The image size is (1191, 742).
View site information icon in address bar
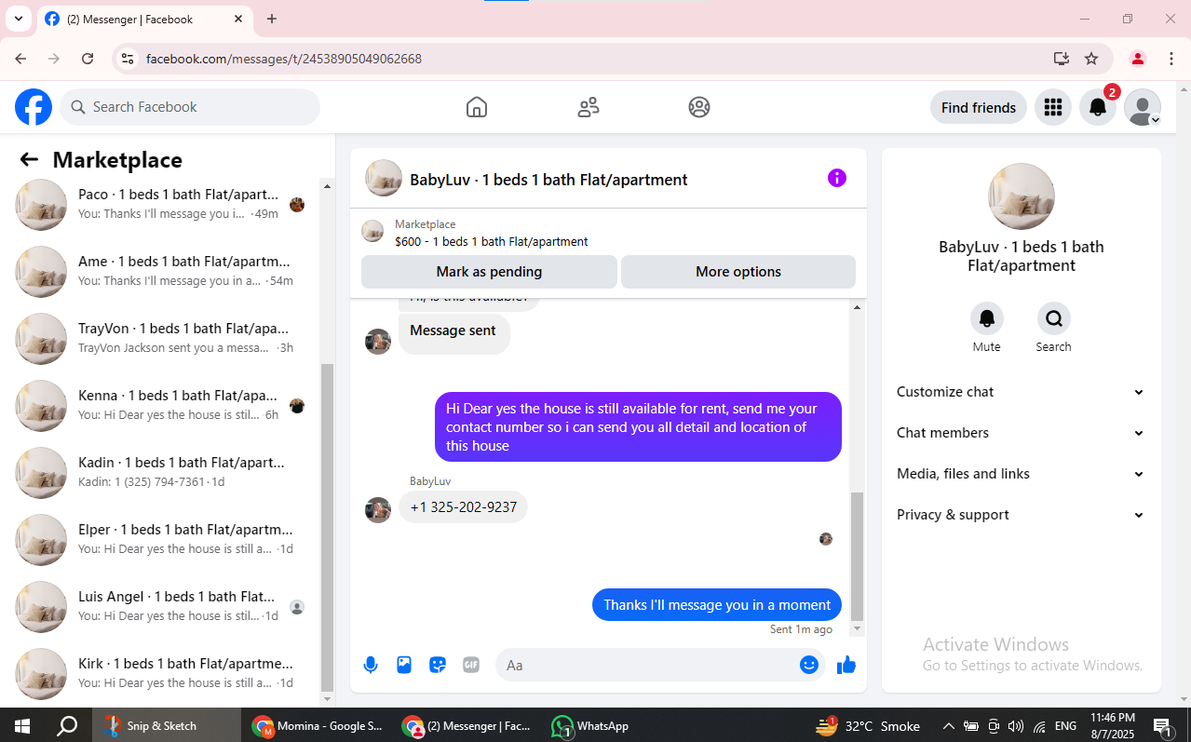[x=129, y=59]
